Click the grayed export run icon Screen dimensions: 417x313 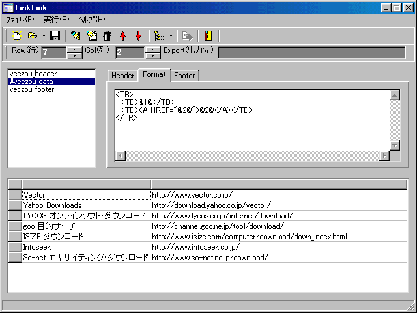click(187, 36)
